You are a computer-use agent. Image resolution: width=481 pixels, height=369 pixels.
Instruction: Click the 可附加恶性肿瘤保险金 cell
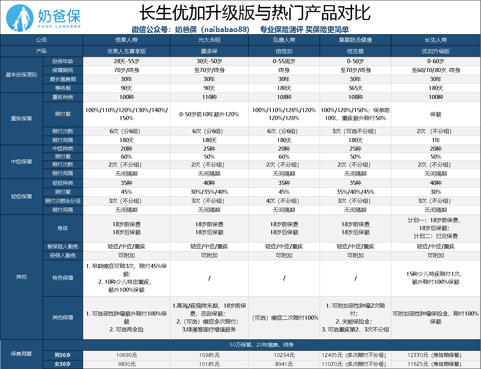(x=436, y=318)
